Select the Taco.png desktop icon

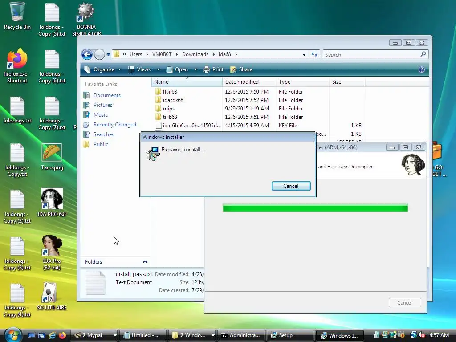(x=52, y=157)
